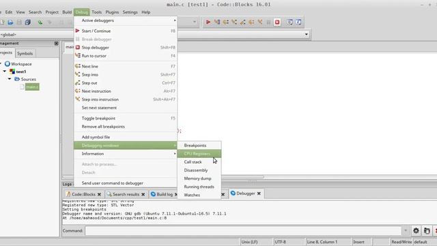437x246 pixels.
Task: Click the Step into instruction toolbar icon
Action: [x=260, y=22]
